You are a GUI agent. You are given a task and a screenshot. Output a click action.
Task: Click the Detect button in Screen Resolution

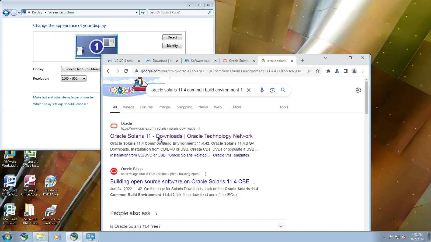[x=172, y=37]
